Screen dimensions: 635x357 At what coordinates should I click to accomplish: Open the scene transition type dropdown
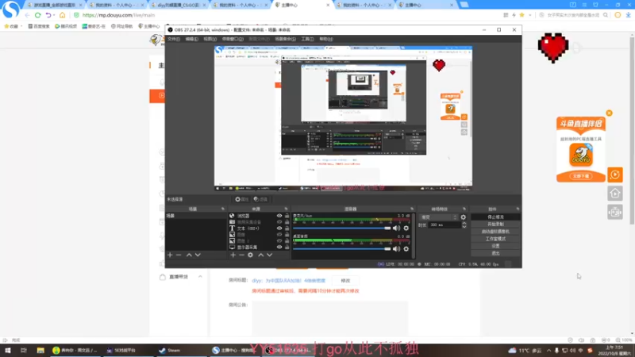pyautogui.click(x=438, y=217)
